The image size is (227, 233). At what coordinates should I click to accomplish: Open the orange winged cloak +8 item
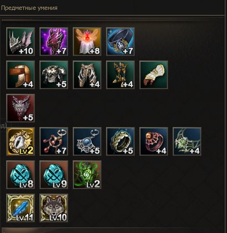87,42
